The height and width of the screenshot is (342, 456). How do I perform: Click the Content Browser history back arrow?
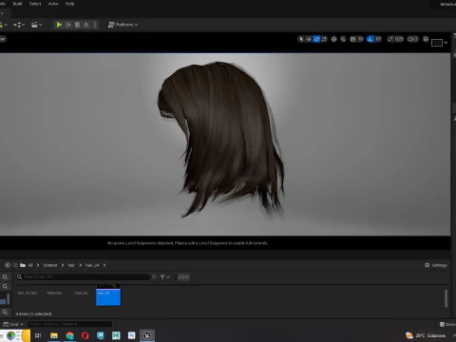[8, 265]
